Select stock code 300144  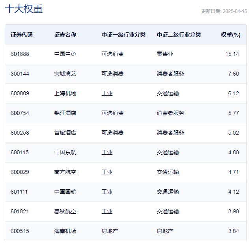pos(20,74)
